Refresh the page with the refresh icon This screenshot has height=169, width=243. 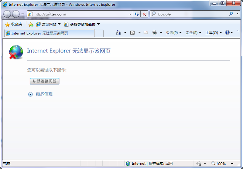137,14
